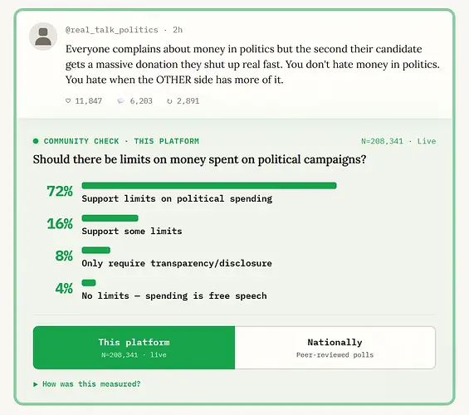
Task: Repost using the circular arrow icon
Action: pyautogui.click(x=169, y=101)
